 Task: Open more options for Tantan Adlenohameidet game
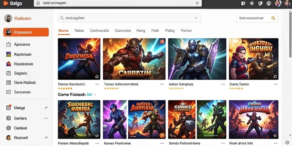162,84
